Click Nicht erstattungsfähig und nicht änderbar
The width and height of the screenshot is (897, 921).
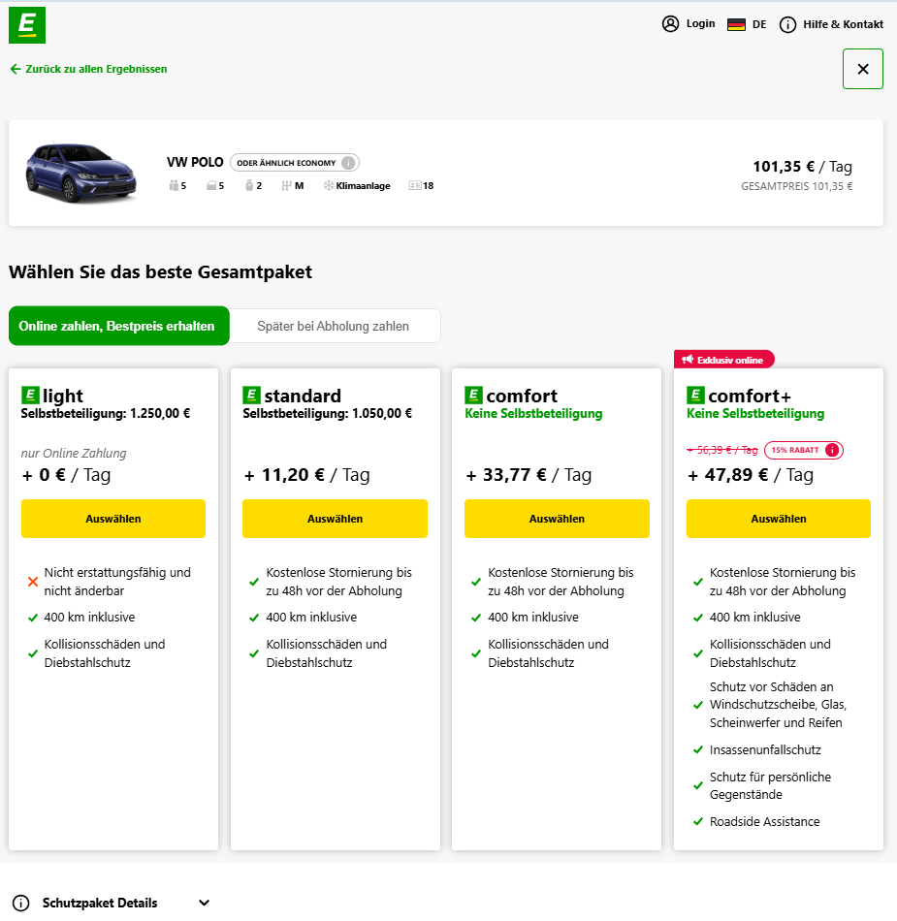pos(117,582)
